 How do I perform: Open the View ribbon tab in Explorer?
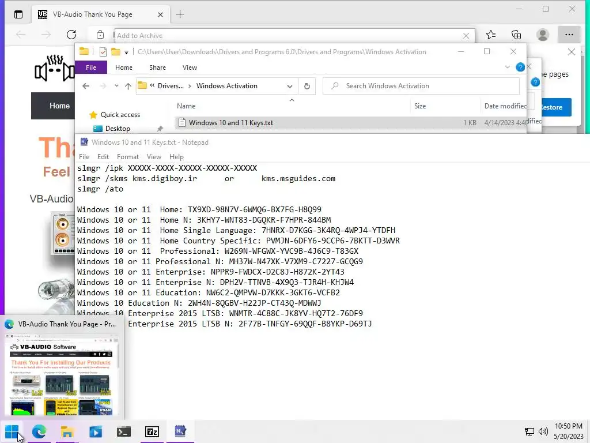[190, 67]
